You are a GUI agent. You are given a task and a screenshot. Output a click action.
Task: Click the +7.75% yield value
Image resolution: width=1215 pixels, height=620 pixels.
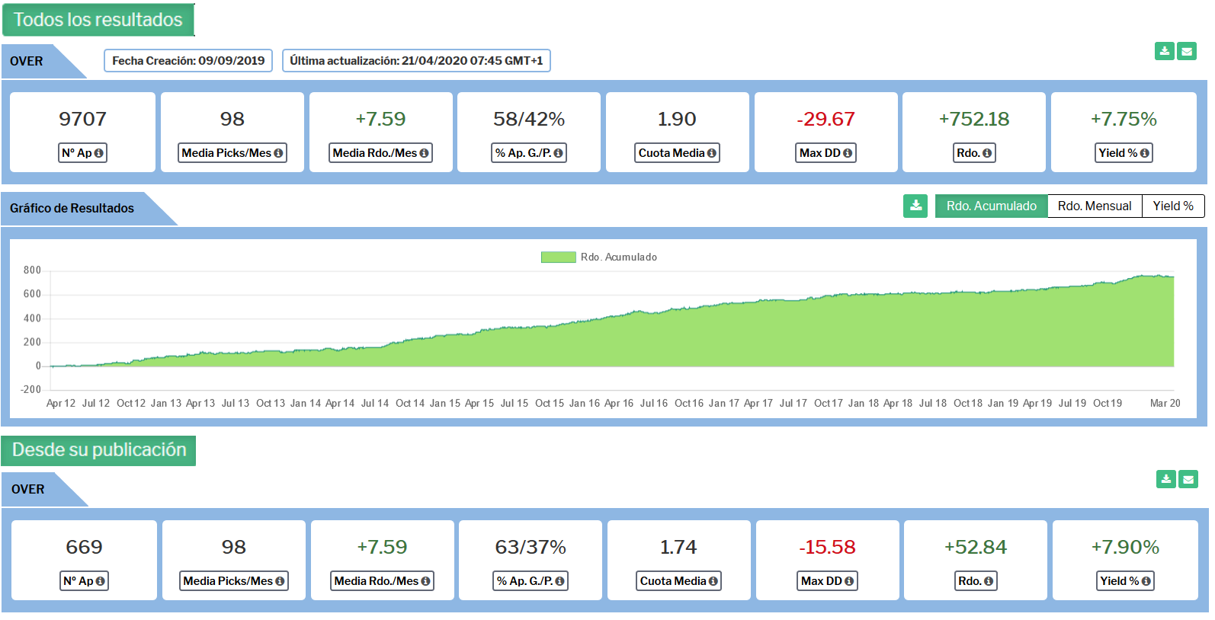[1124, 119]
